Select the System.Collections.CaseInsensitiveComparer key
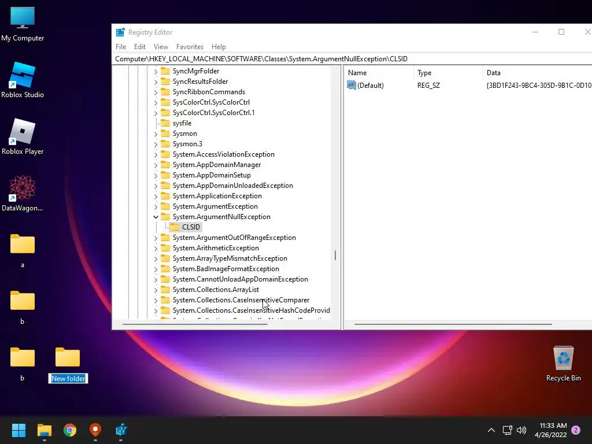Screen dimensions: 592x444 click(x=241, y=300)
